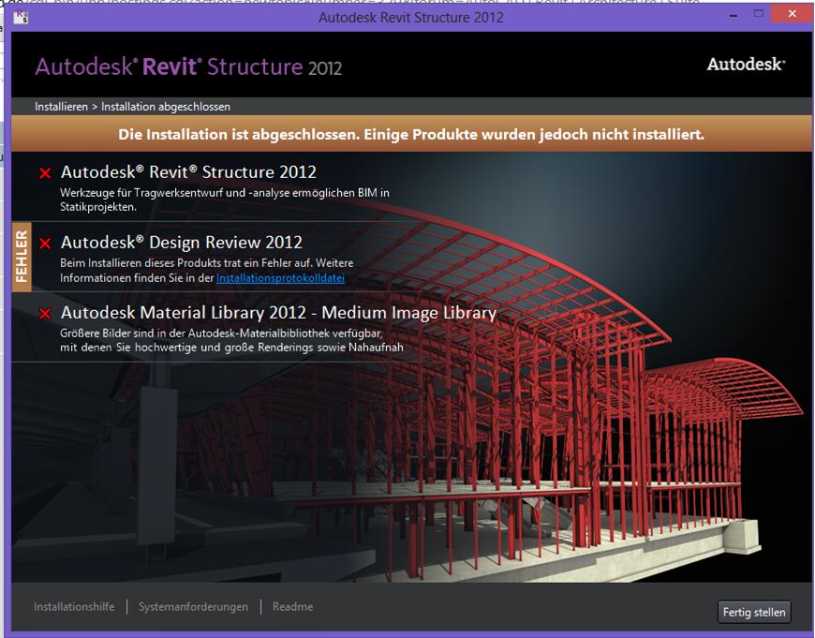This screenshot has width=815, height=638.
Task: Click the Autodesk logo top right
Action: (746, 64)
